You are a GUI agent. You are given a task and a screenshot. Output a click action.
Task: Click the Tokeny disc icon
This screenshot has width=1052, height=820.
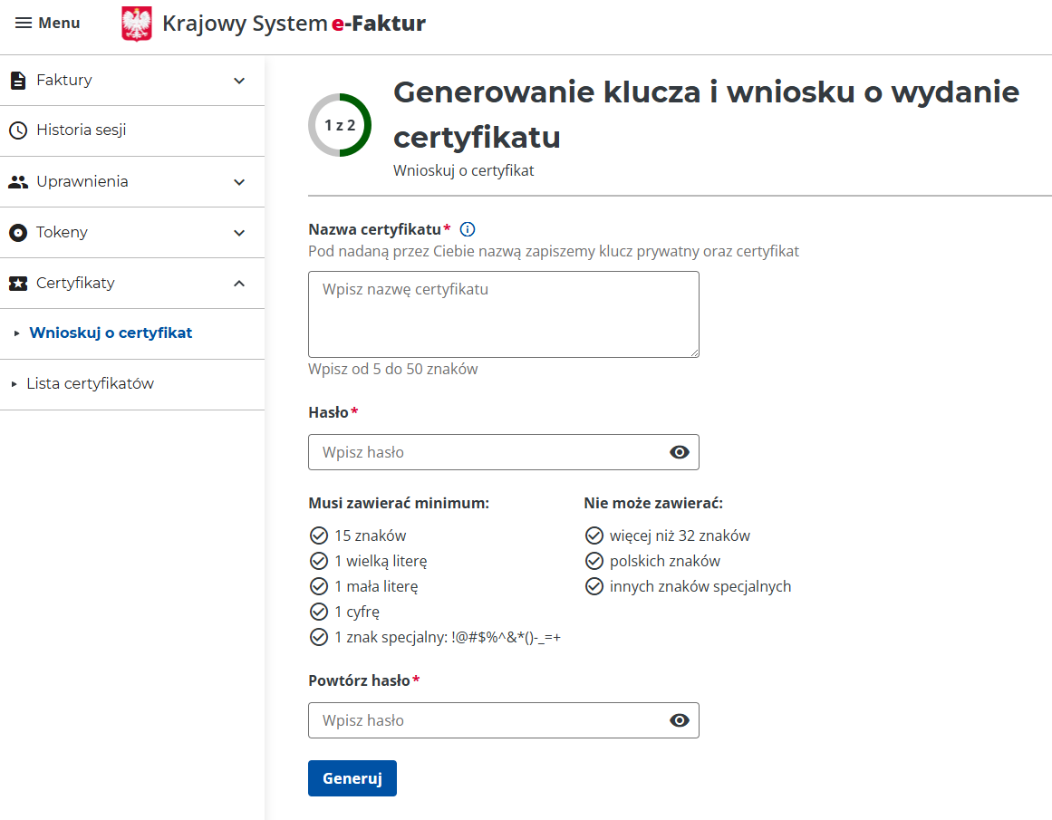click(x=18, y=233)
